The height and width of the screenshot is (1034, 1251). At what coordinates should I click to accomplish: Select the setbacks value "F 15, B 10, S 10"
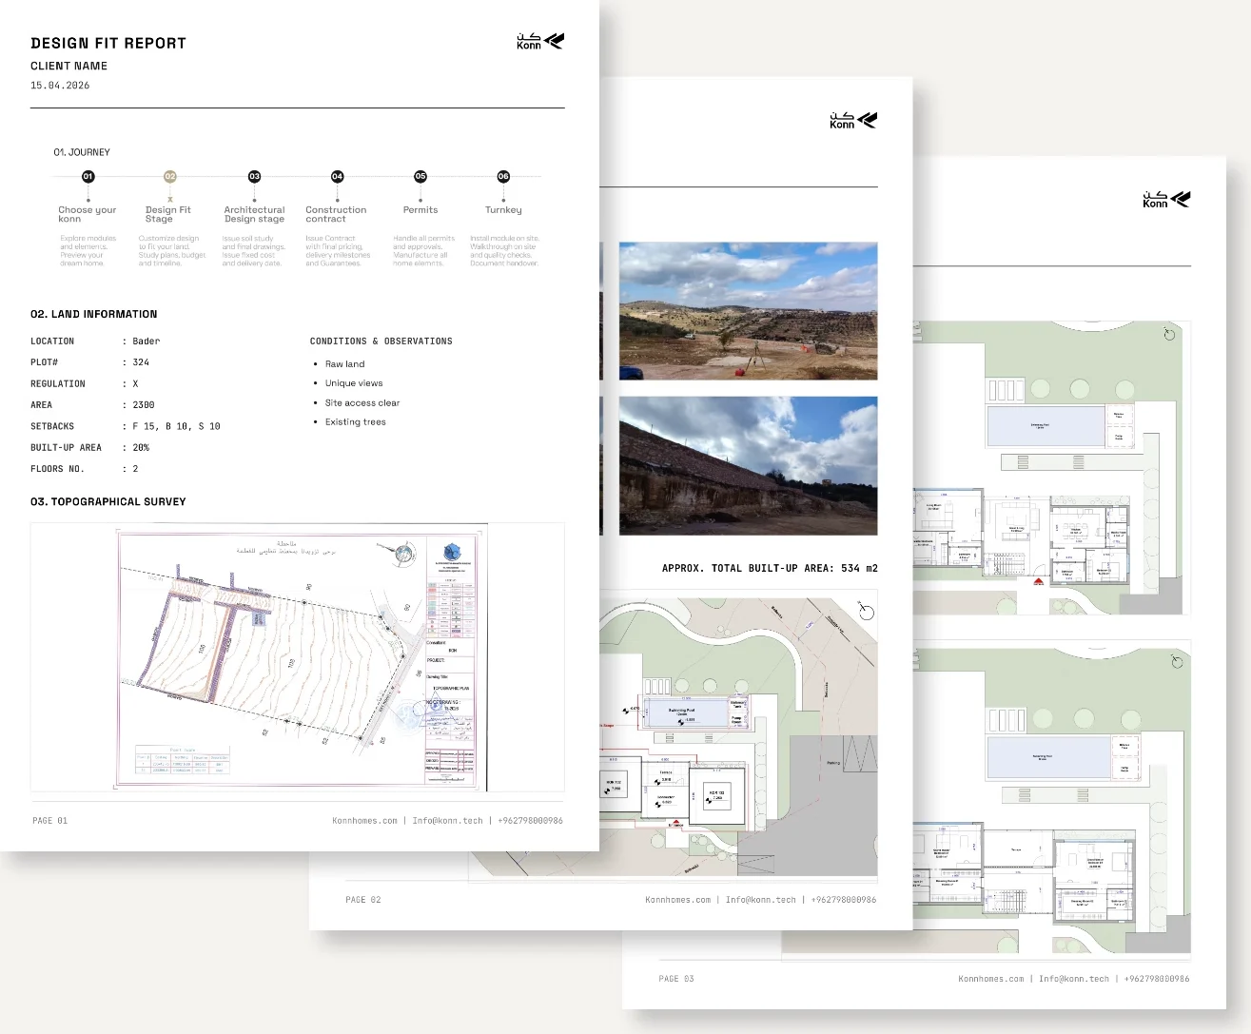(176, 427)
